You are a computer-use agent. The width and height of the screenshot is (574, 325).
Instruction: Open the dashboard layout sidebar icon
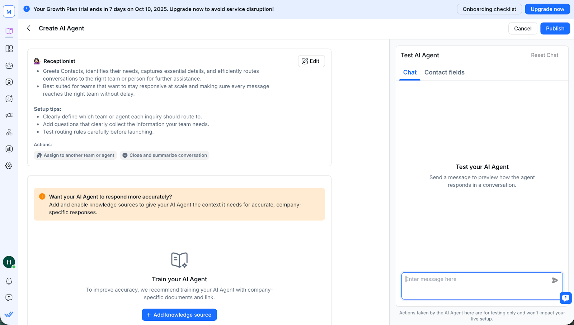click(x=9, y=49)
